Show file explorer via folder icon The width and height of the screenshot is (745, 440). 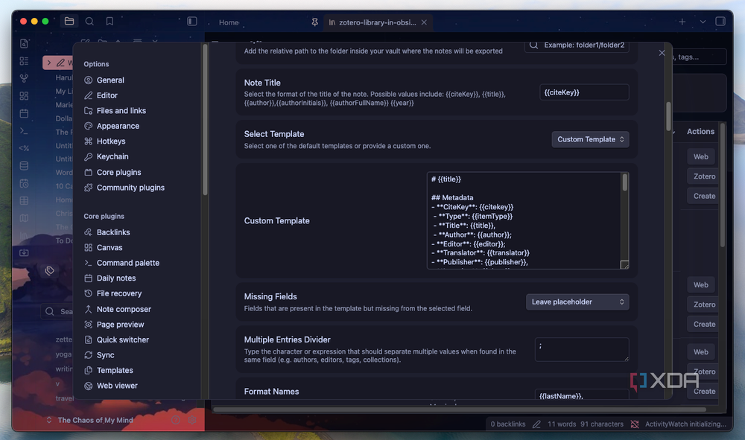click(69, 22)
